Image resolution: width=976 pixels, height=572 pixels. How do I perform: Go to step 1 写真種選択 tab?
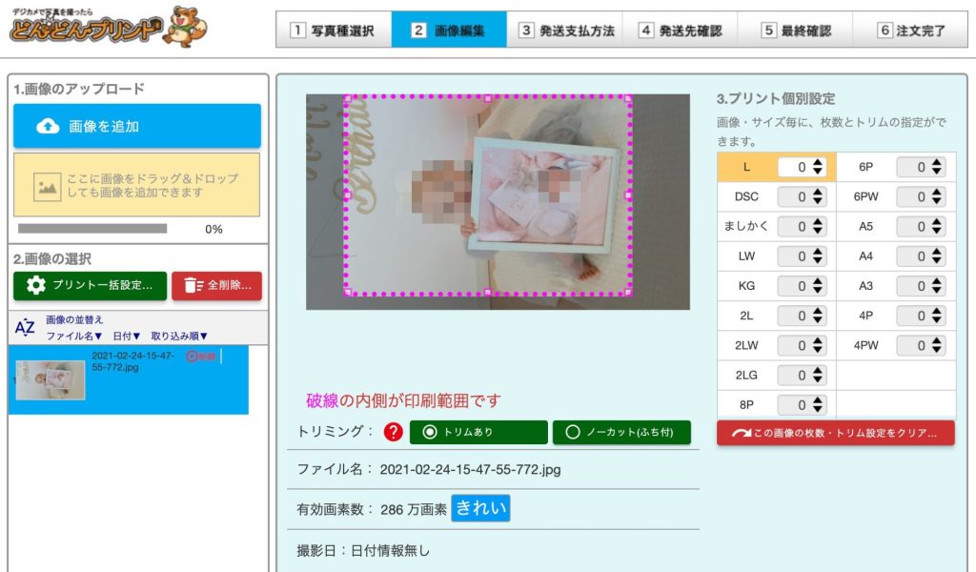334,31
